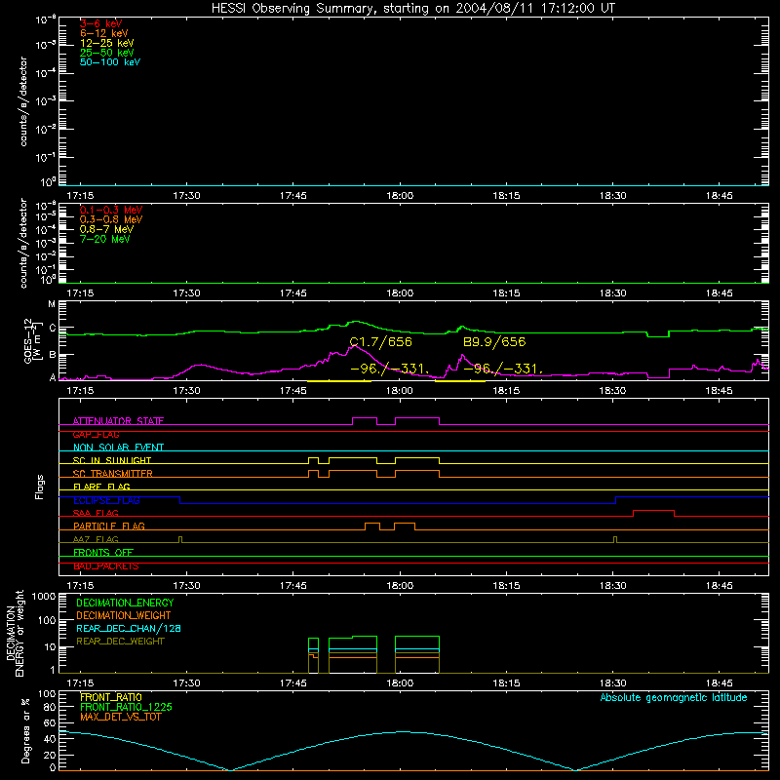Screen dimensions: 780x780
Task: Click the 17:45 tick label under GOES panel
Action: pyautogui.click(x=293, y=391)
